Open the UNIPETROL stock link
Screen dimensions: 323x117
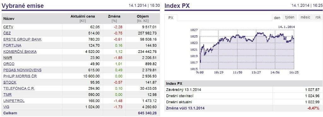point(14,101)
